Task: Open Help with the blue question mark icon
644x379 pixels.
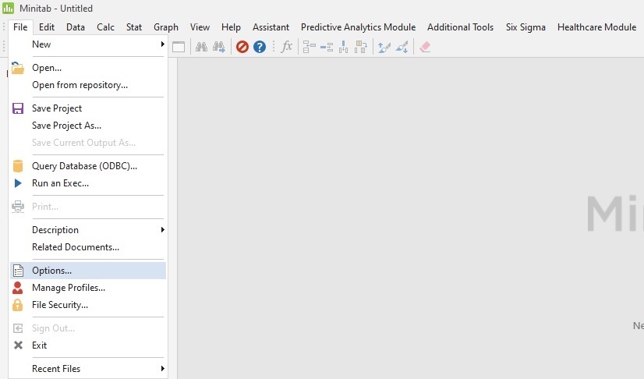Action: point(260,47)
